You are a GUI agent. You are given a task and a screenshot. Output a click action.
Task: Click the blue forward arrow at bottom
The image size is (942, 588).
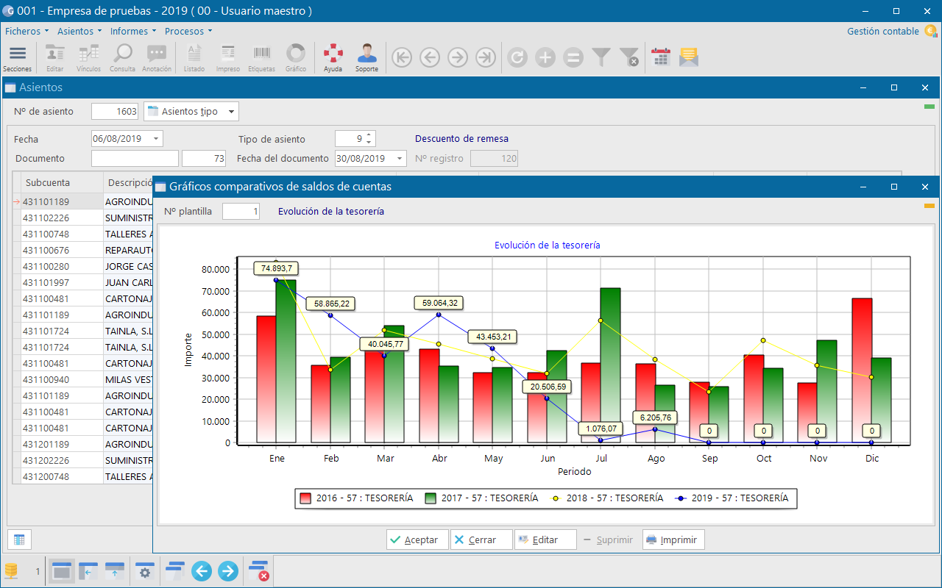click(x=228, y=570)
